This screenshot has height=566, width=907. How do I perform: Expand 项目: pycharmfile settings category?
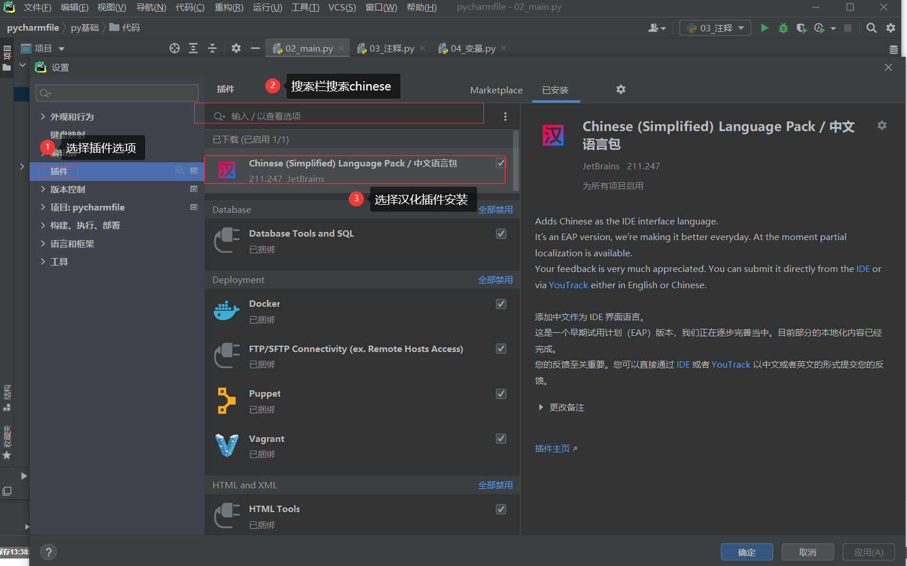coord(43,207)
